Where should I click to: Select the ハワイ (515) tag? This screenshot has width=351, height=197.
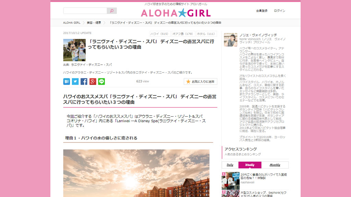point(160,34)
